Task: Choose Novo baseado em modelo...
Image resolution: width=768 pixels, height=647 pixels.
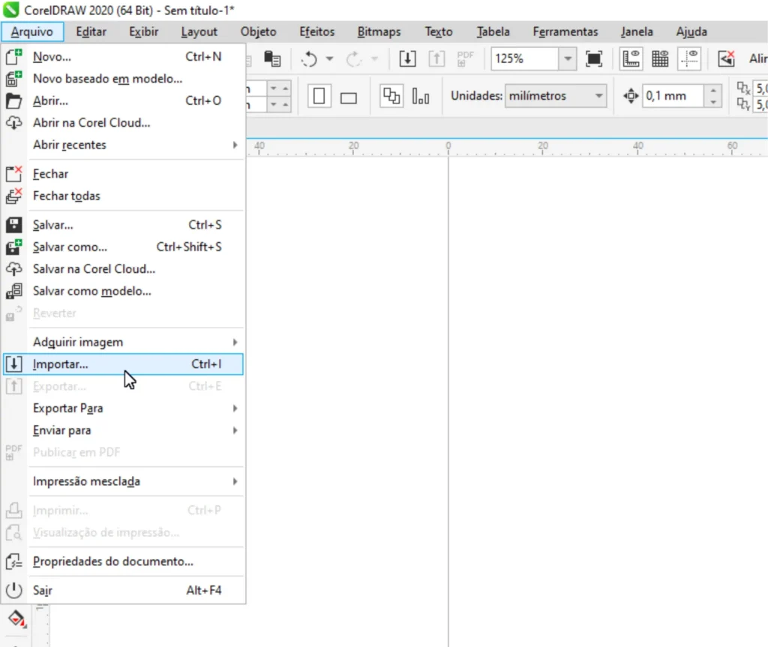Action: pos(122,79)
